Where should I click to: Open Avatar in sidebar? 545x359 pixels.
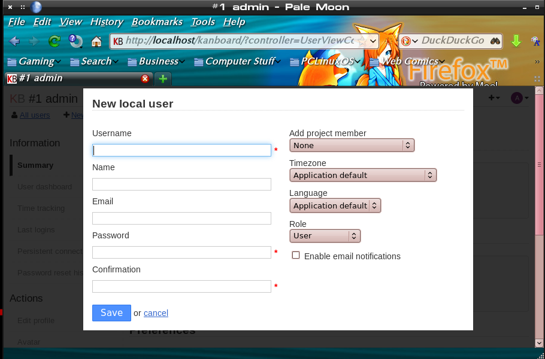click(29, 342)
